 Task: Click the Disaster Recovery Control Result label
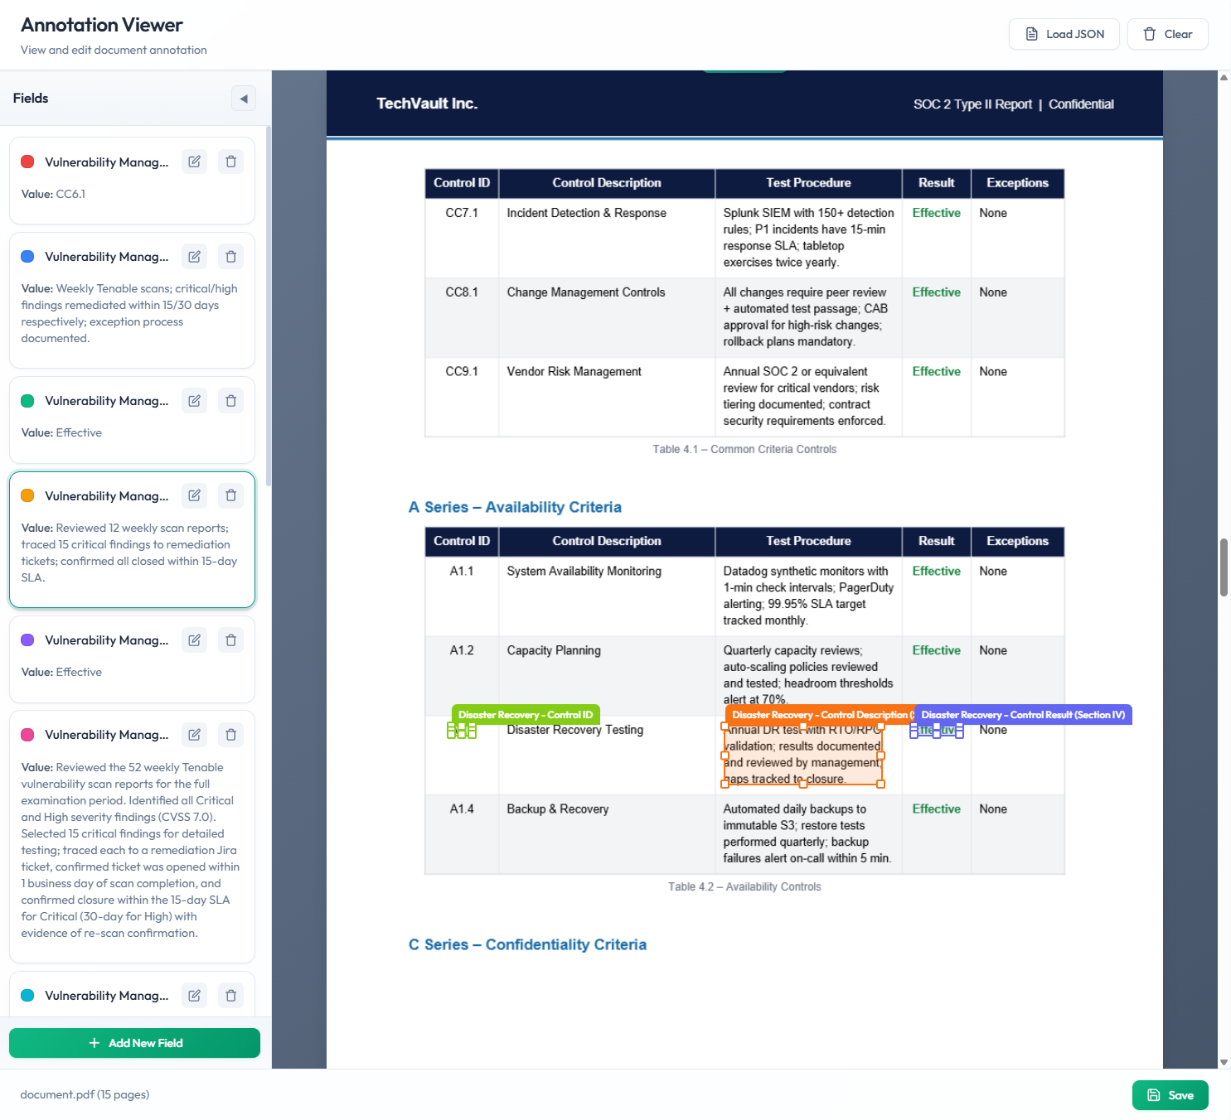(1022, 713)
